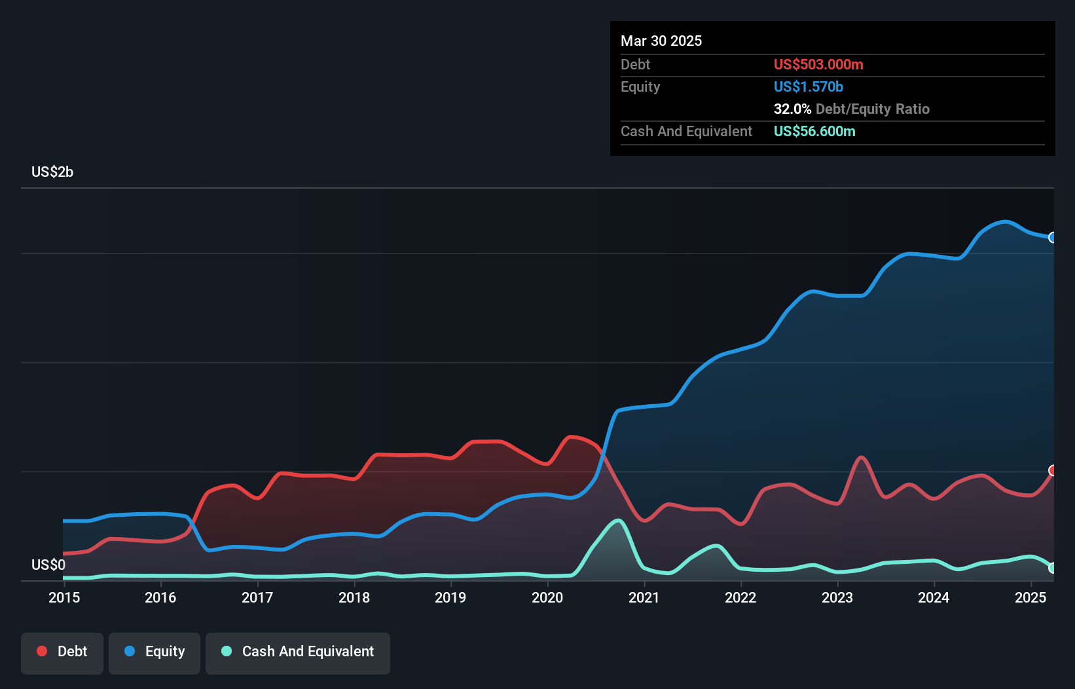Click the 2023 x-axis label

point(837,597)
